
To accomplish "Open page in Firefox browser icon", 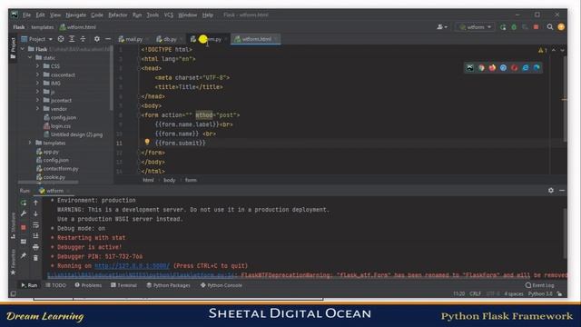I will tap(492, 68).
